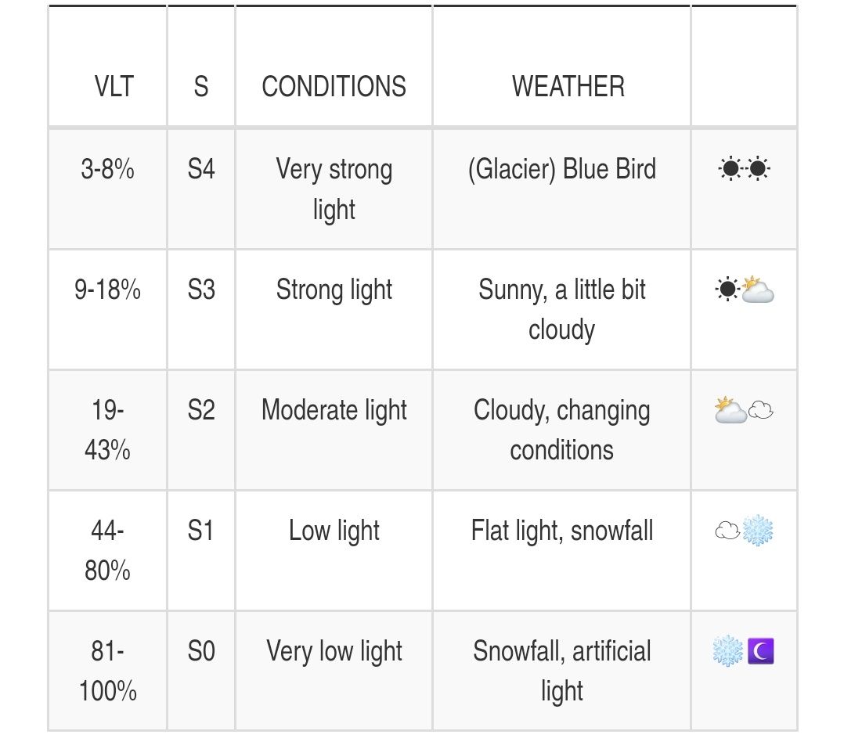Select the 3-8% VLT cell
844x756 pixels.
tap(107, 169)
